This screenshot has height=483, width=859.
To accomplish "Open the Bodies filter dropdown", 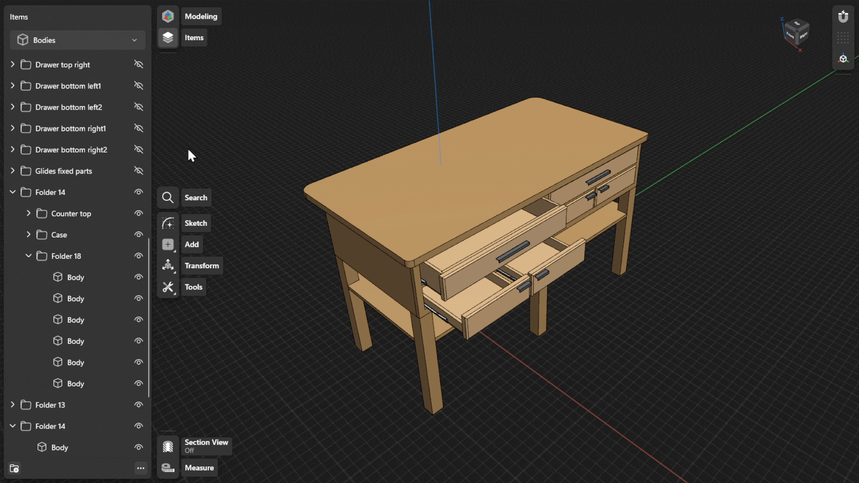I will pyautogui.click(x=77, y=40).
